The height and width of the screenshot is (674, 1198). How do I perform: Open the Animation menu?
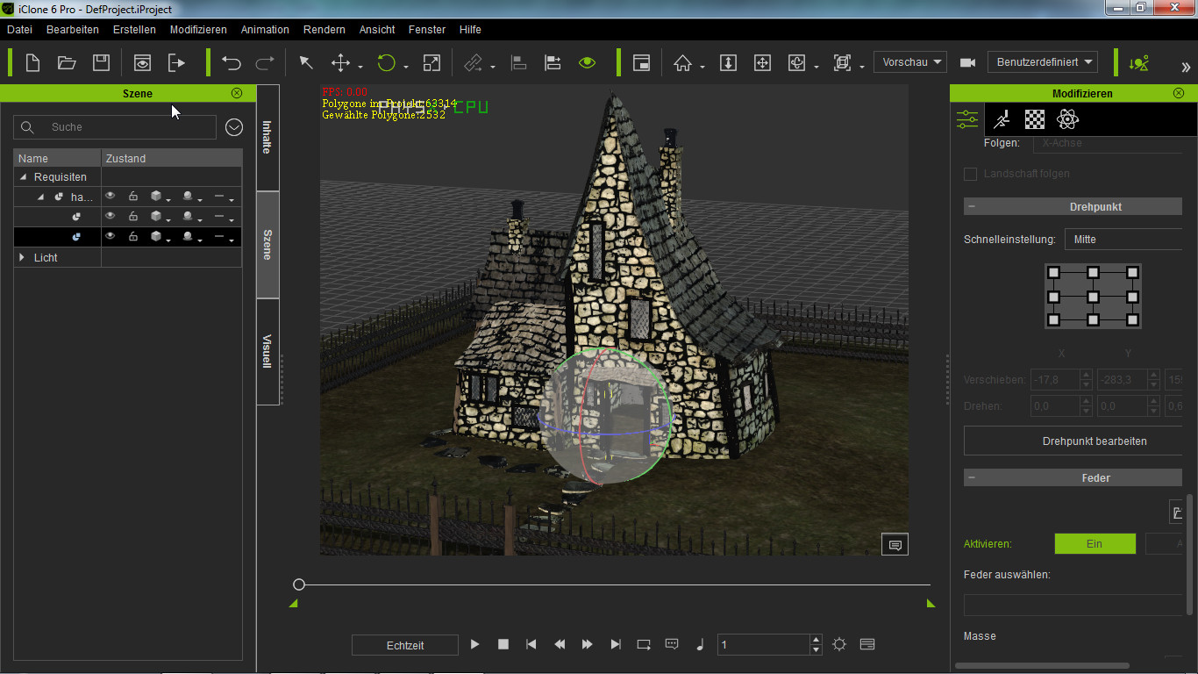(x=265, y=30)
